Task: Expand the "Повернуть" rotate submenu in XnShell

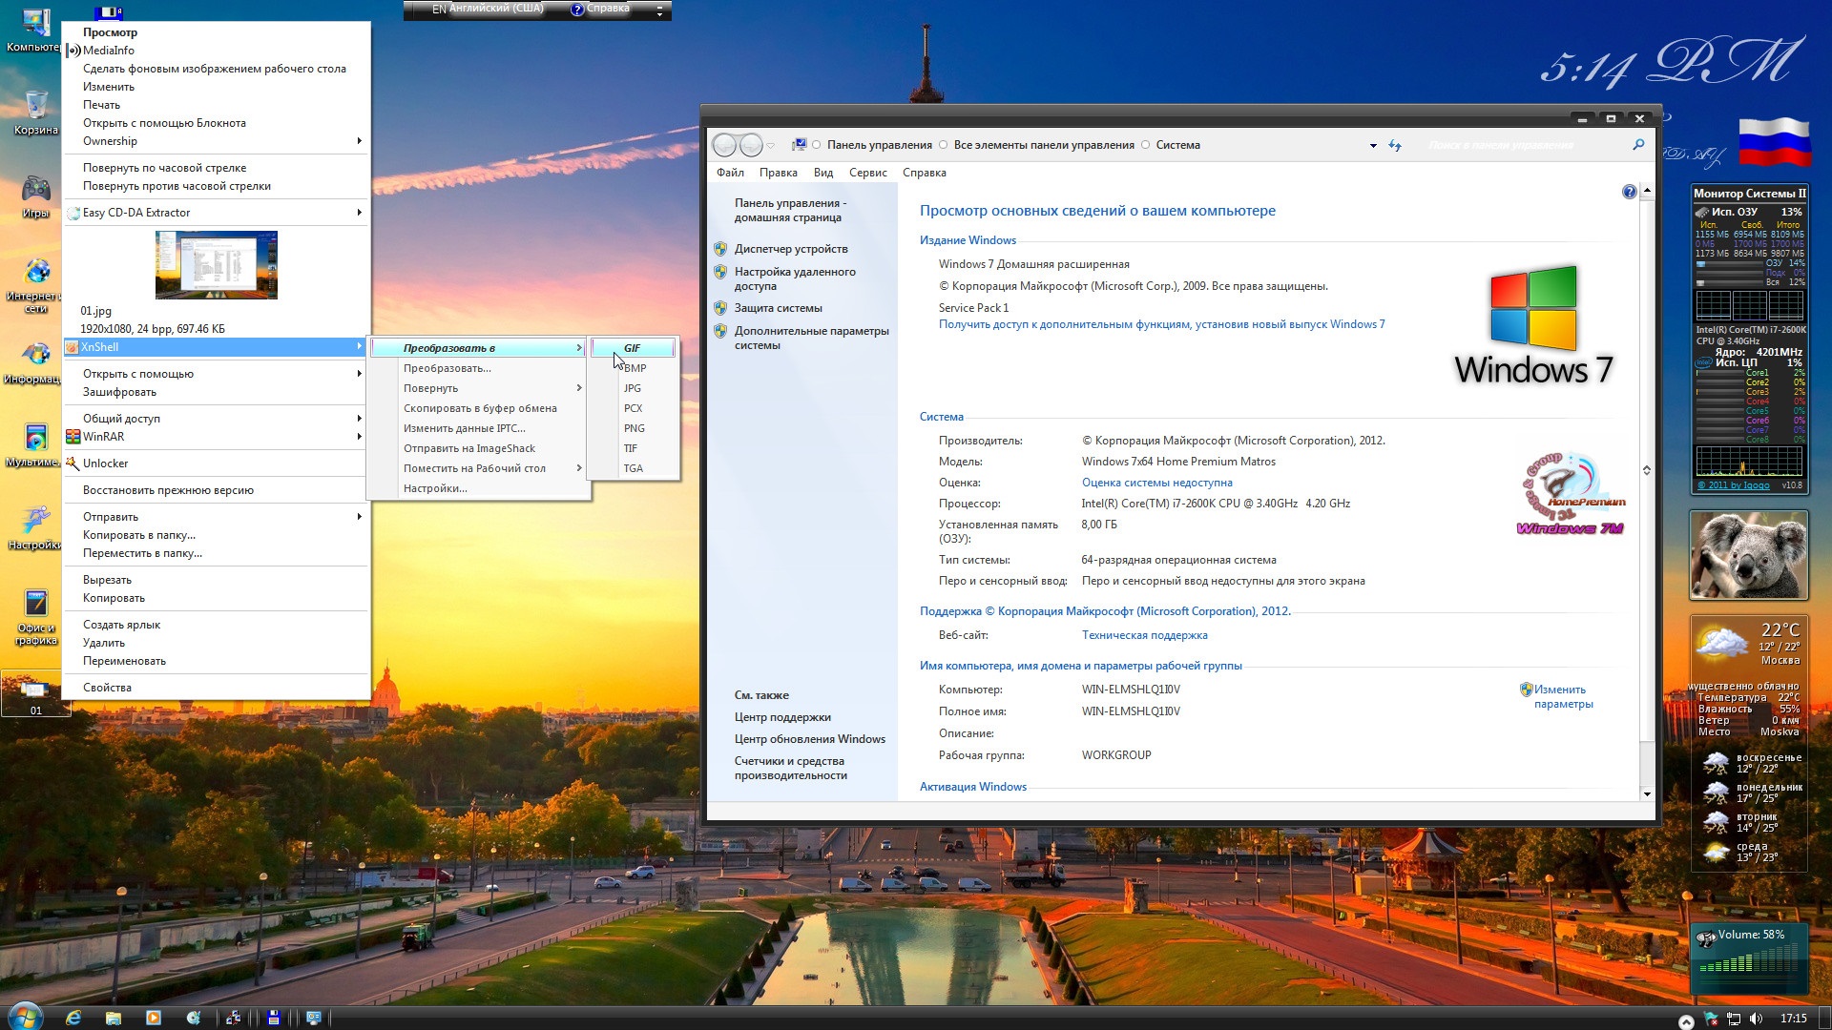Action: 478,388
